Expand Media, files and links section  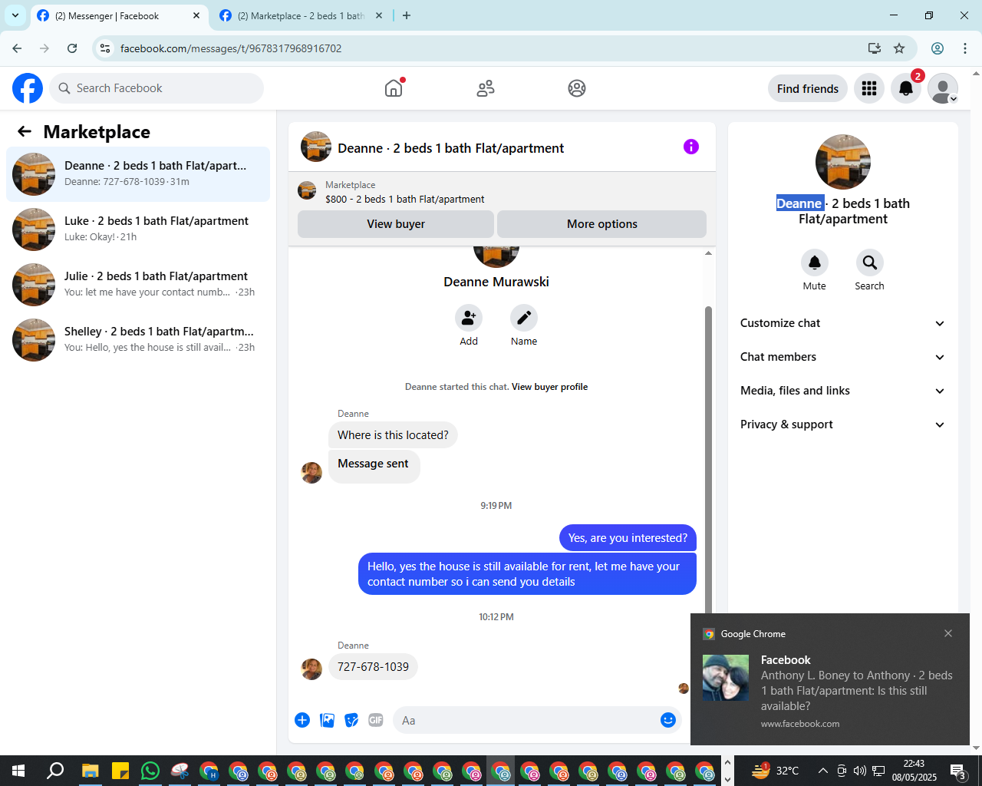(842, 391)
